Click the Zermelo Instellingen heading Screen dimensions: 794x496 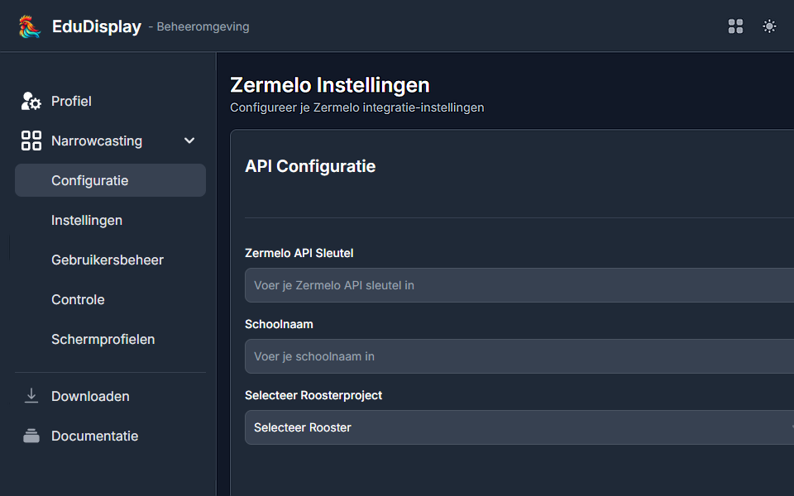[330, 85]
